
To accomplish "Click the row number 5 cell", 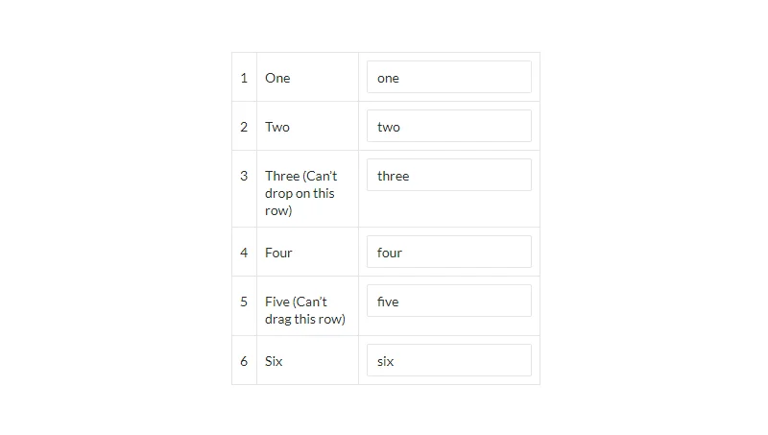I will pos(244,302).
